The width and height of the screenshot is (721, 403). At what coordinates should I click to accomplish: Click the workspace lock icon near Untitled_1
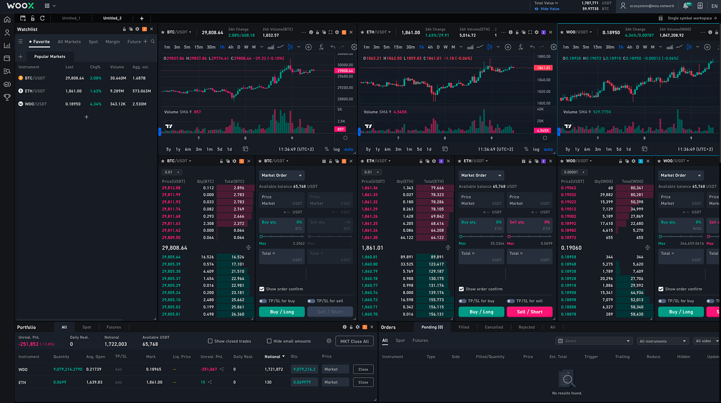[33, 18]
